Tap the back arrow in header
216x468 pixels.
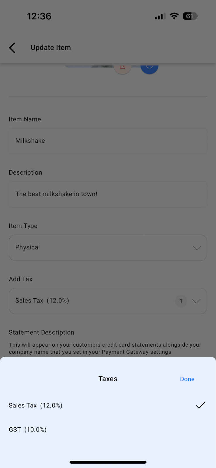(x=12, y=48)
